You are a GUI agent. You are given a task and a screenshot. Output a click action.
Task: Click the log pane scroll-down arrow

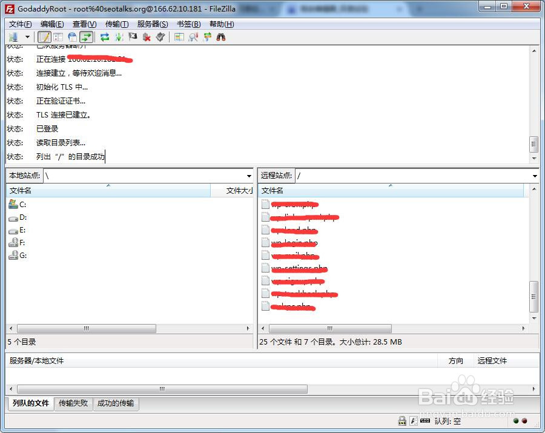click(x=534, y=158)
